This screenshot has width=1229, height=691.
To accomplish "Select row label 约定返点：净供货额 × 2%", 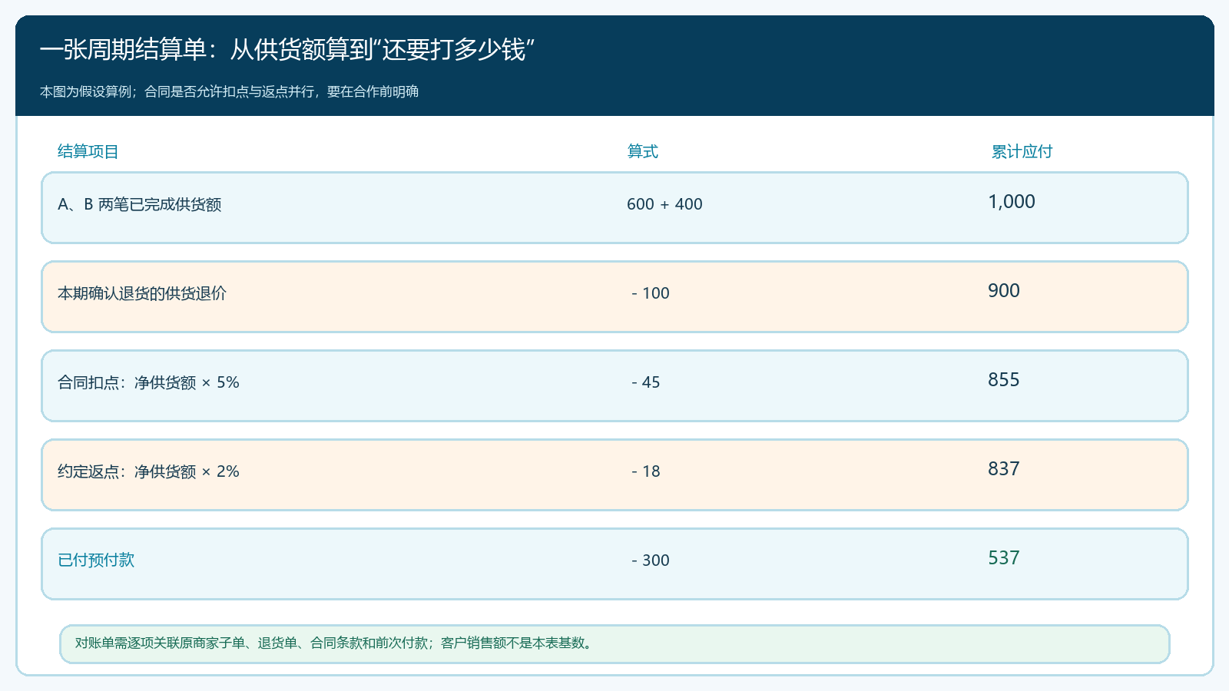I will coord(148,471).
